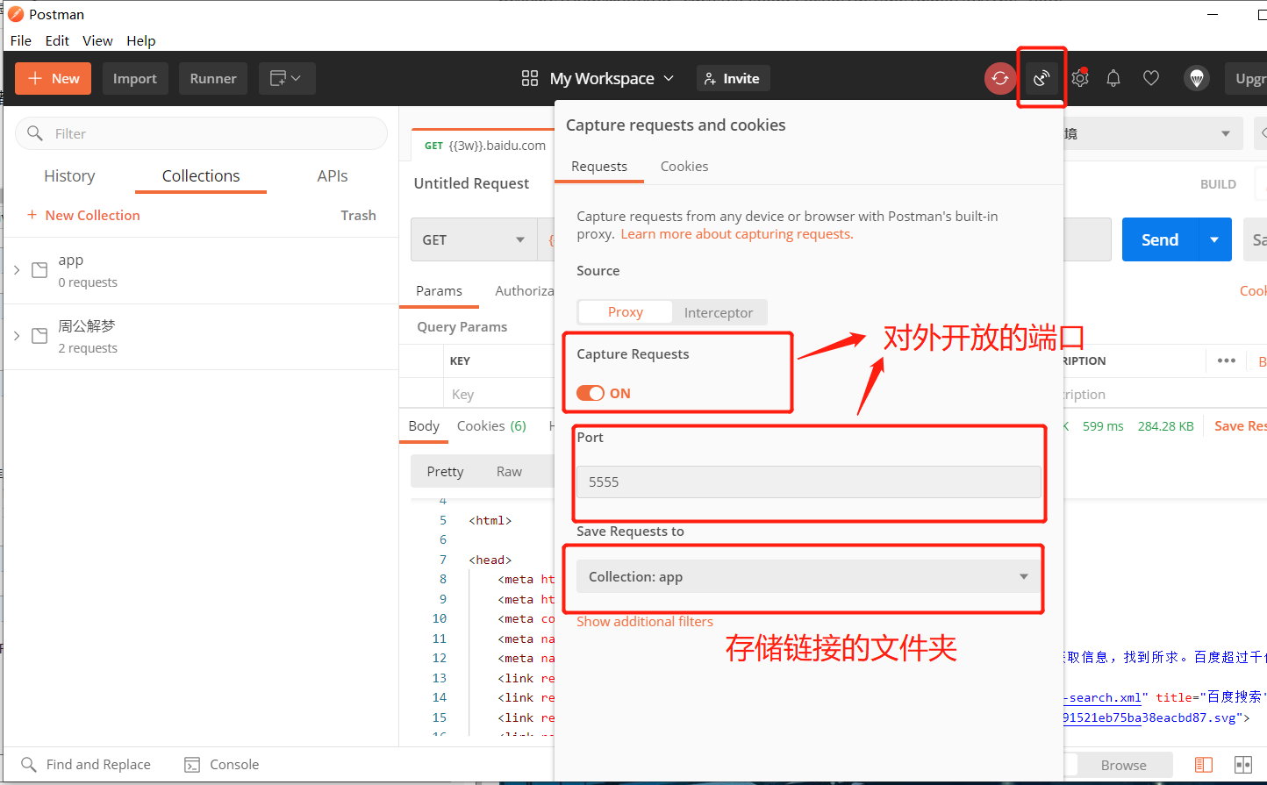Click New Collection link

click(83, 215)
